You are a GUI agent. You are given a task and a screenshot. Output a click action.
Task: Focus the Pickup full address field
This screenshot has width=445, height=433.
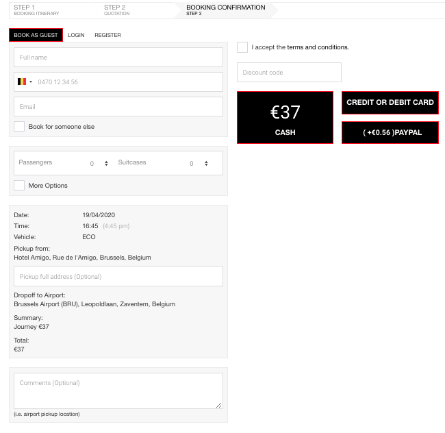pyautogui.click(x=118, y=276)
